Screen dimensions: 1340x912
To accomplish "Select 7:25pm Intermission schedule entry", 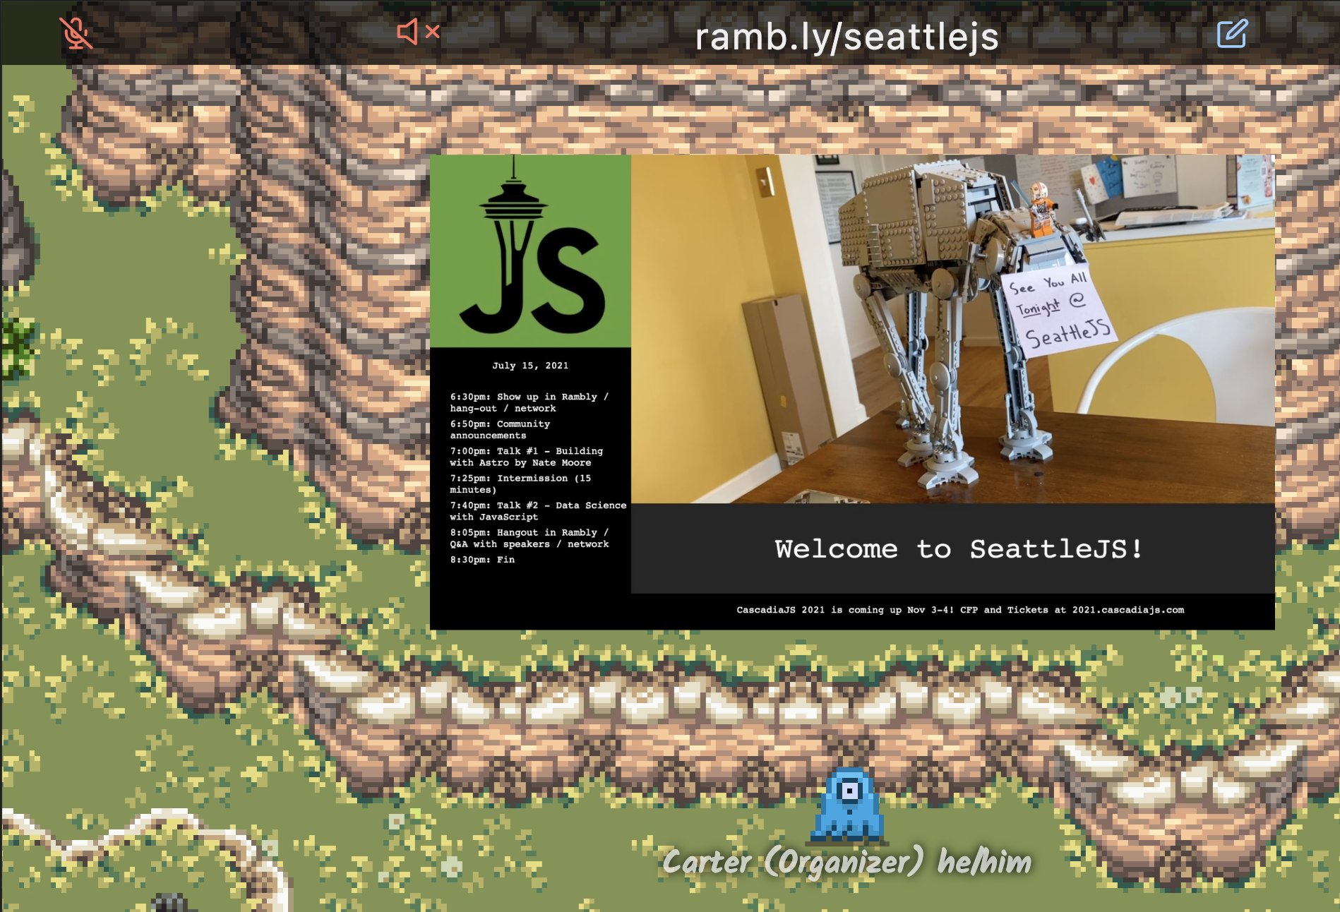I will tap(520, 484).
